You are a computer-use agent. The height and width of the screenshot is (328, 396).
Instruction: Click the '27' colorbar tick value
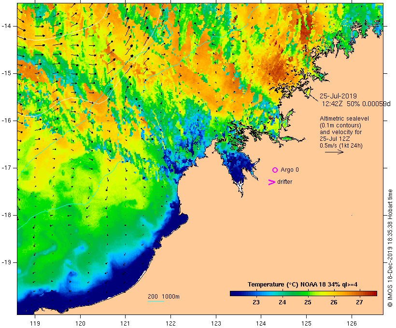[x=359, y=302]
